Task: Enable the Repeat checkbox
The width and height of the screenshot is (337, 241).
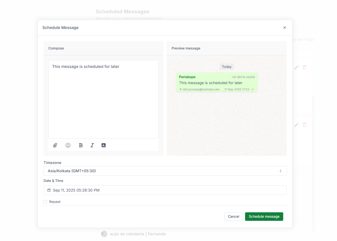Action: click(x=45, y=202)
